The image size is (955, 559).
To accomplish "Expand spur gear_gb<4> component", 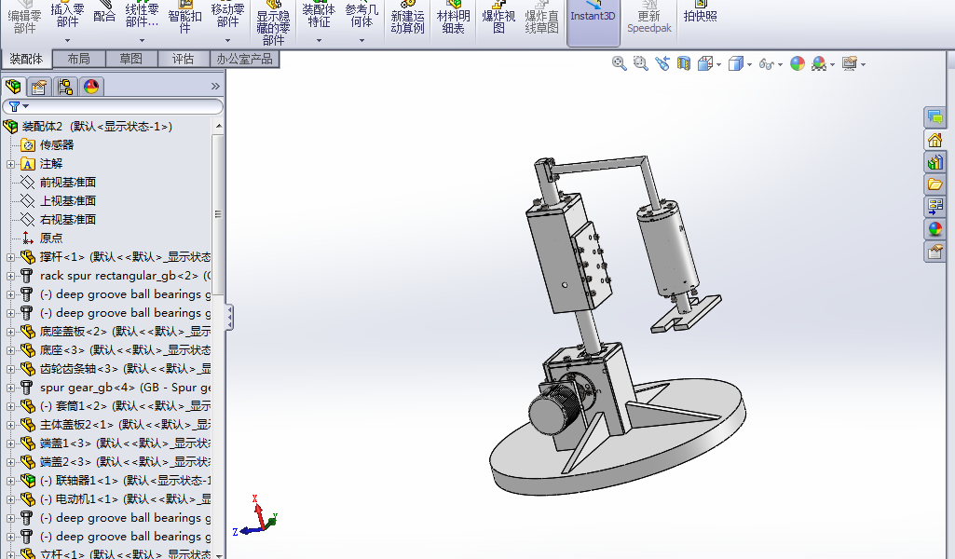I will coord(10,388).
